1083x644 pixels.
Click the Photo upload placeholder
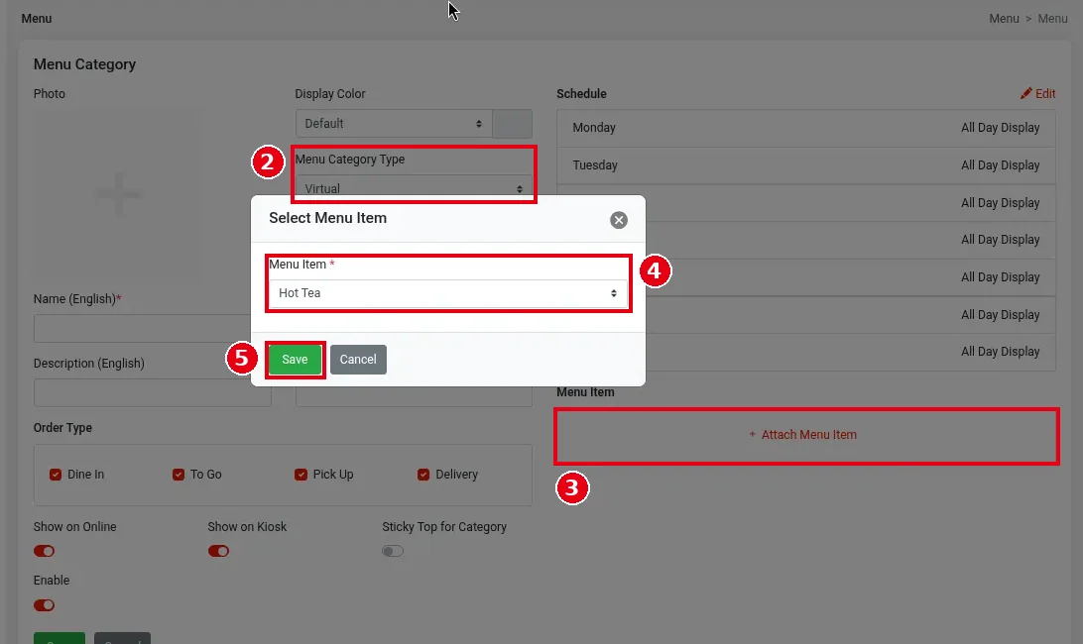coord(118,194)
